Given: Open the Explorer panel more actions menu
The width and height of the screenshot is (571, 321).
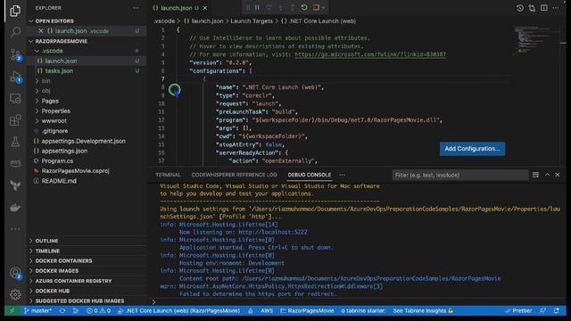Looking at the screenshot, I should [136, 8].
